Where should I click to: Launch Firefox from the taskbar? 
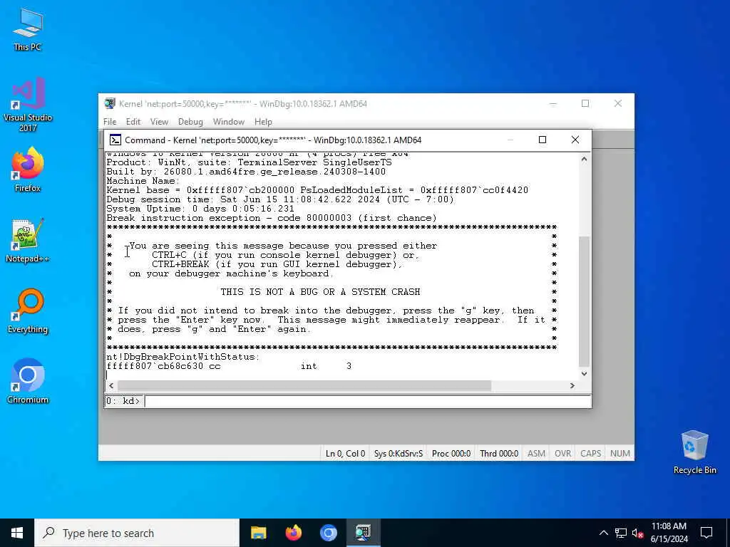[x=293, y=533]
